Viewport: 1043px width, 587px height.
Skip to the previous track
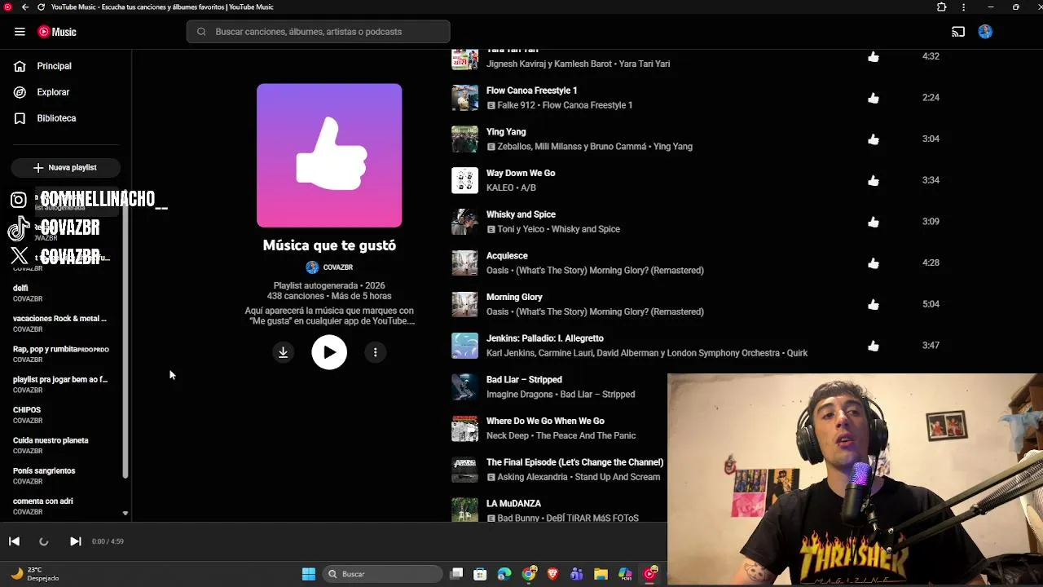click(x=14, y=541)
